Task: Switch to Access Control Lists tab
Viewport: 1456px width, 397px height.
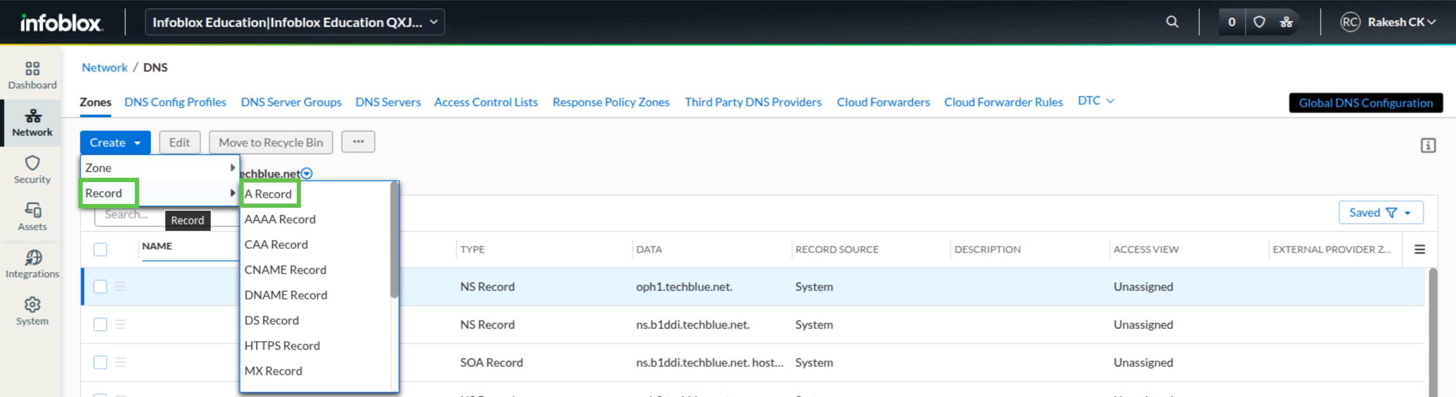Action: [x=486, y=102]
